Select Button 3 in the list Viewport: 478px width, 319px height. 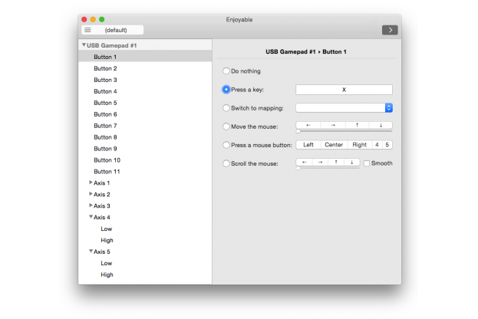coord(145,80)
